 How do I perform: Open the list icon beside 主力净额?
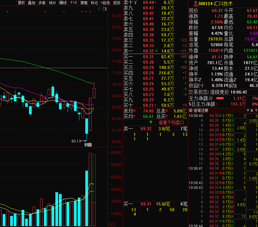click(x=211, y=98)
